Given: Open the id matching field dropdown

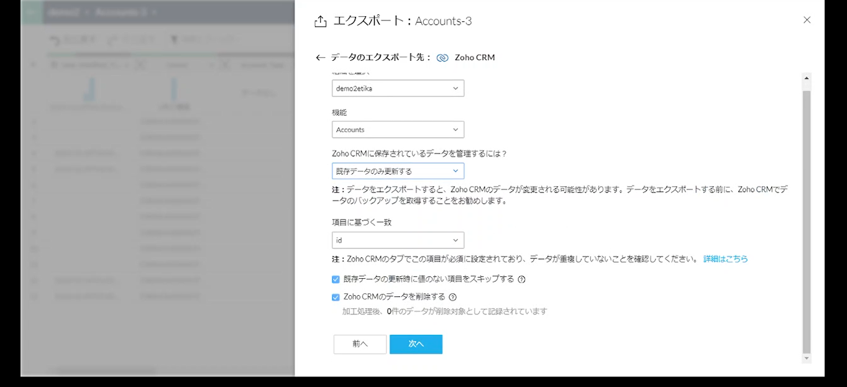Looking at the screenshot, I should 398,240.
